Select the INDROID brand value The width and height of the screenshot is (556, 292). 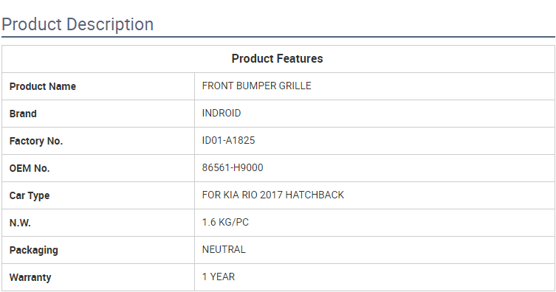click(222, 114)
